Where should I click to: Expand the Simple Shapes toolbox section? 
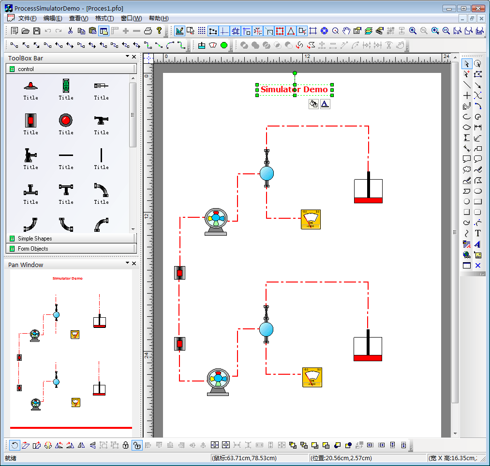(35, 239)
